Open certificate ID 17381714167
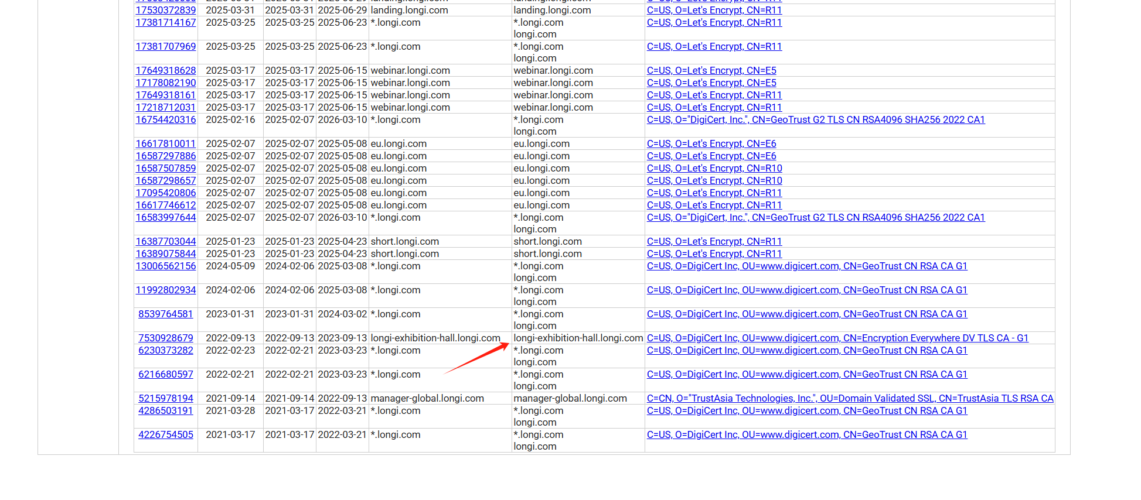Screen dimensions: 1141x500 166,22
